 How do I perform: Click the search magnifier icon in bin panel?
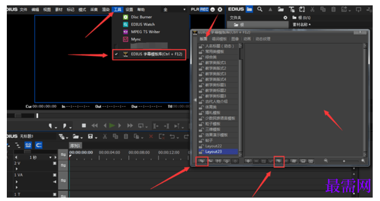tap(260, 9)
